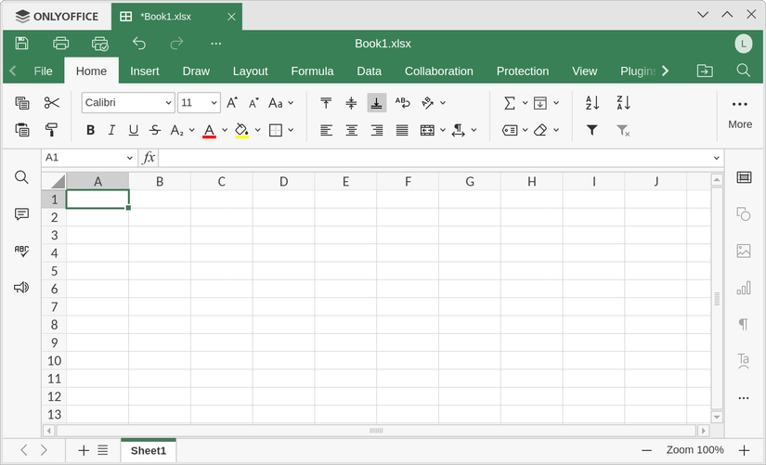Switch to the Formula tab
Viewport: 766px width, 465px height.
(312, 71)
